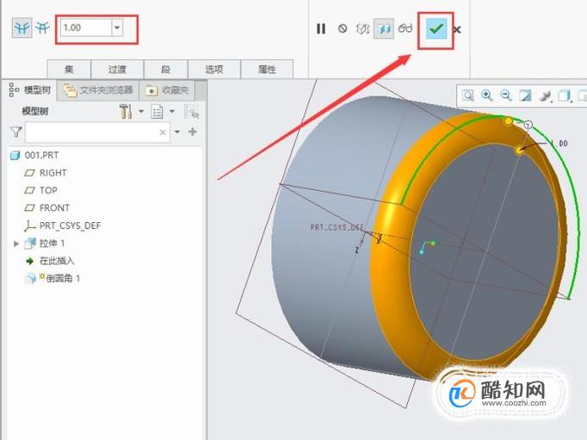Click the greyed tree layout icon
Image resolution: width=587 pixels, height=440 pixels.
[191, 112]
